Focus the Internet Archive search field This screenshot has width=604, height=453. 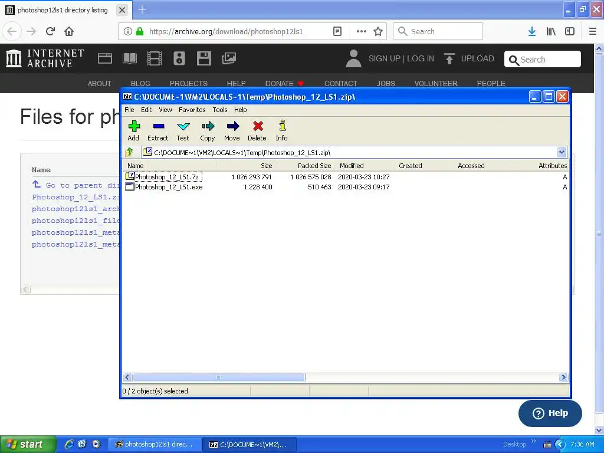tap(543, 60)
